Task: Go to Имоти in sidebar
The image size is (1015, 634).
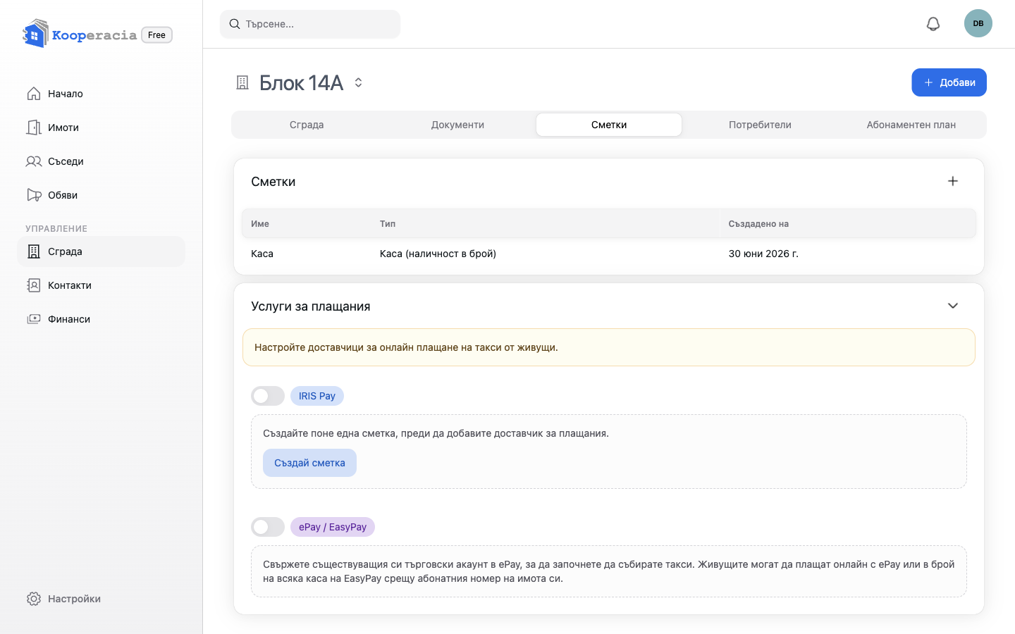Action: pyautogui.click(x=101, y=128)
